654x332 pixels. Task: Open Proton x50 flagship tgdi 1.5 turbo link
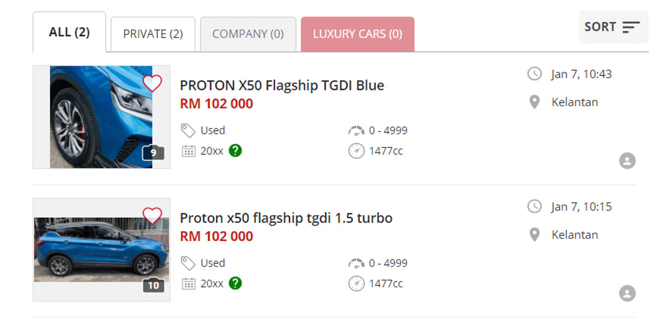point(286,218)
